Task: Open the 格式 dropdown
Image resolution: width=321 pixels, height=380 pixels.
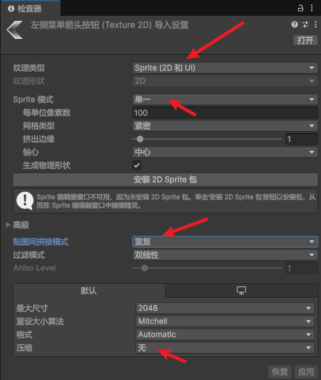Action: (x=225, y=335)
